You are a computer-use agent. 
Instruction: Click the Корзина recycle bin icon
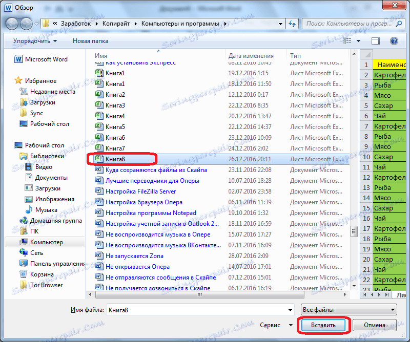23,274
